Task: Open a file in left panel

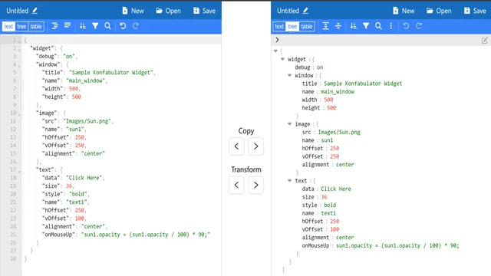Action: pyautogui.click(x=169, y=11)
